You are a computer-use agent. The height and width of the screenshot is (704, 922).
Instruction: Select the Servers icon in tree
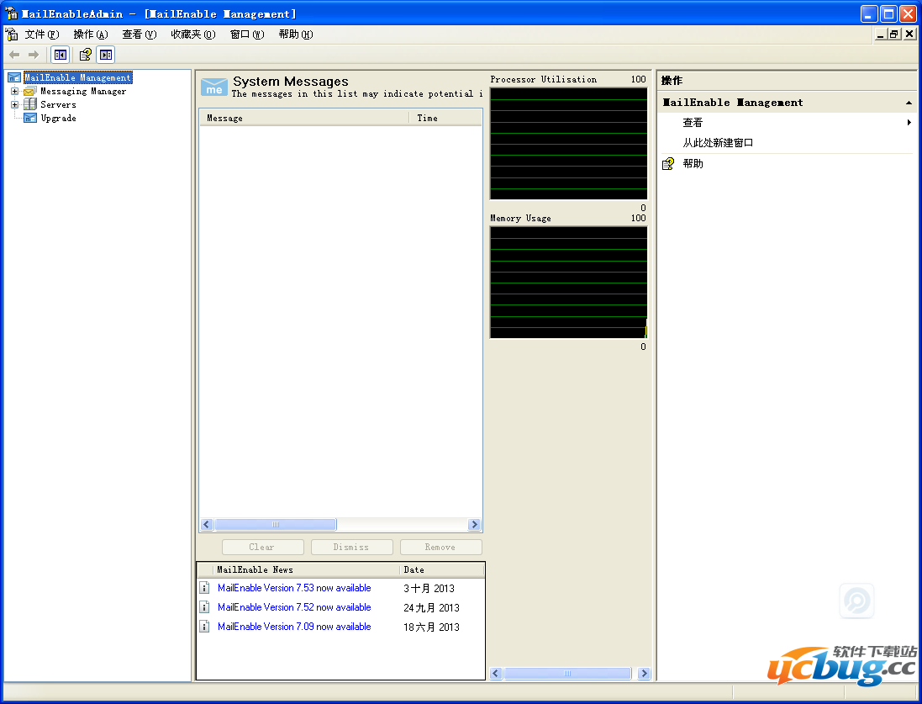click(29, 104)
